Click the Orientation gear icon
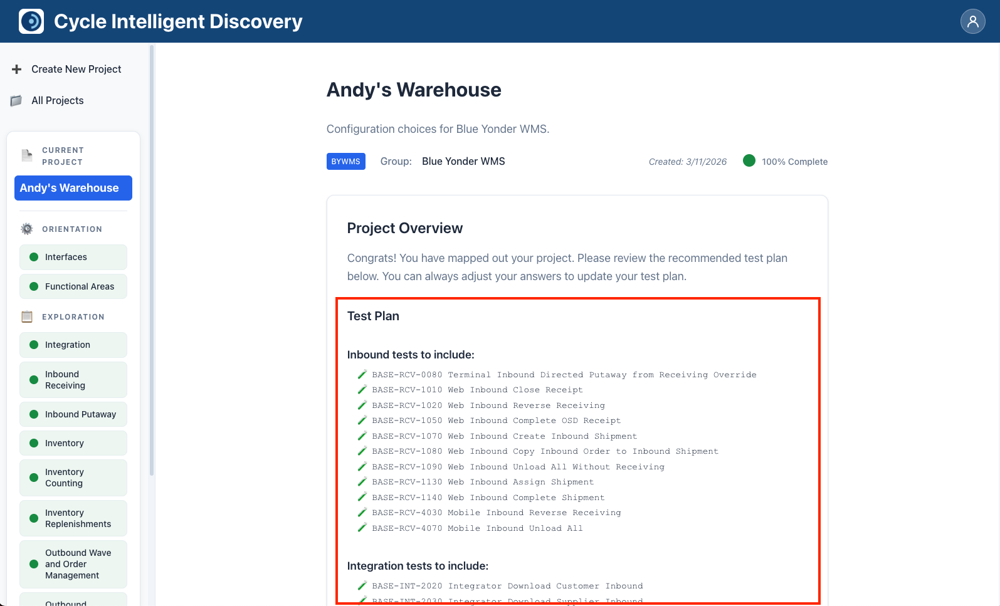1000x606 pixels. click(x=27, y=229)
